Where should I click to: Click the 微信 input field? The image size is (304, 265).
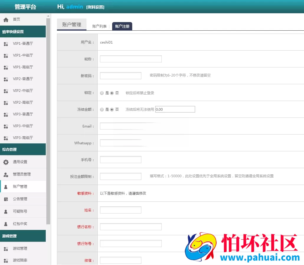coord(121,260)
